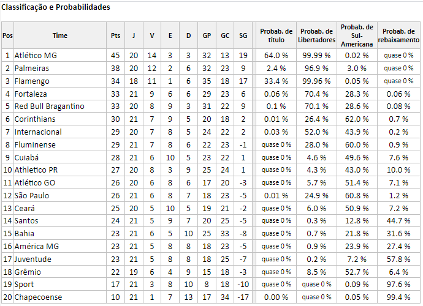423x306 pixels.
Task: Select the Probab. de Sul-Americana header
Action: (x=357, y=35)
